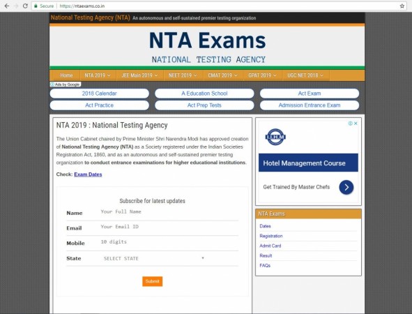The image size is (412, 314).
Task: Expand the UGC NET 2018 menu
Action: click(x=305, y=75)
